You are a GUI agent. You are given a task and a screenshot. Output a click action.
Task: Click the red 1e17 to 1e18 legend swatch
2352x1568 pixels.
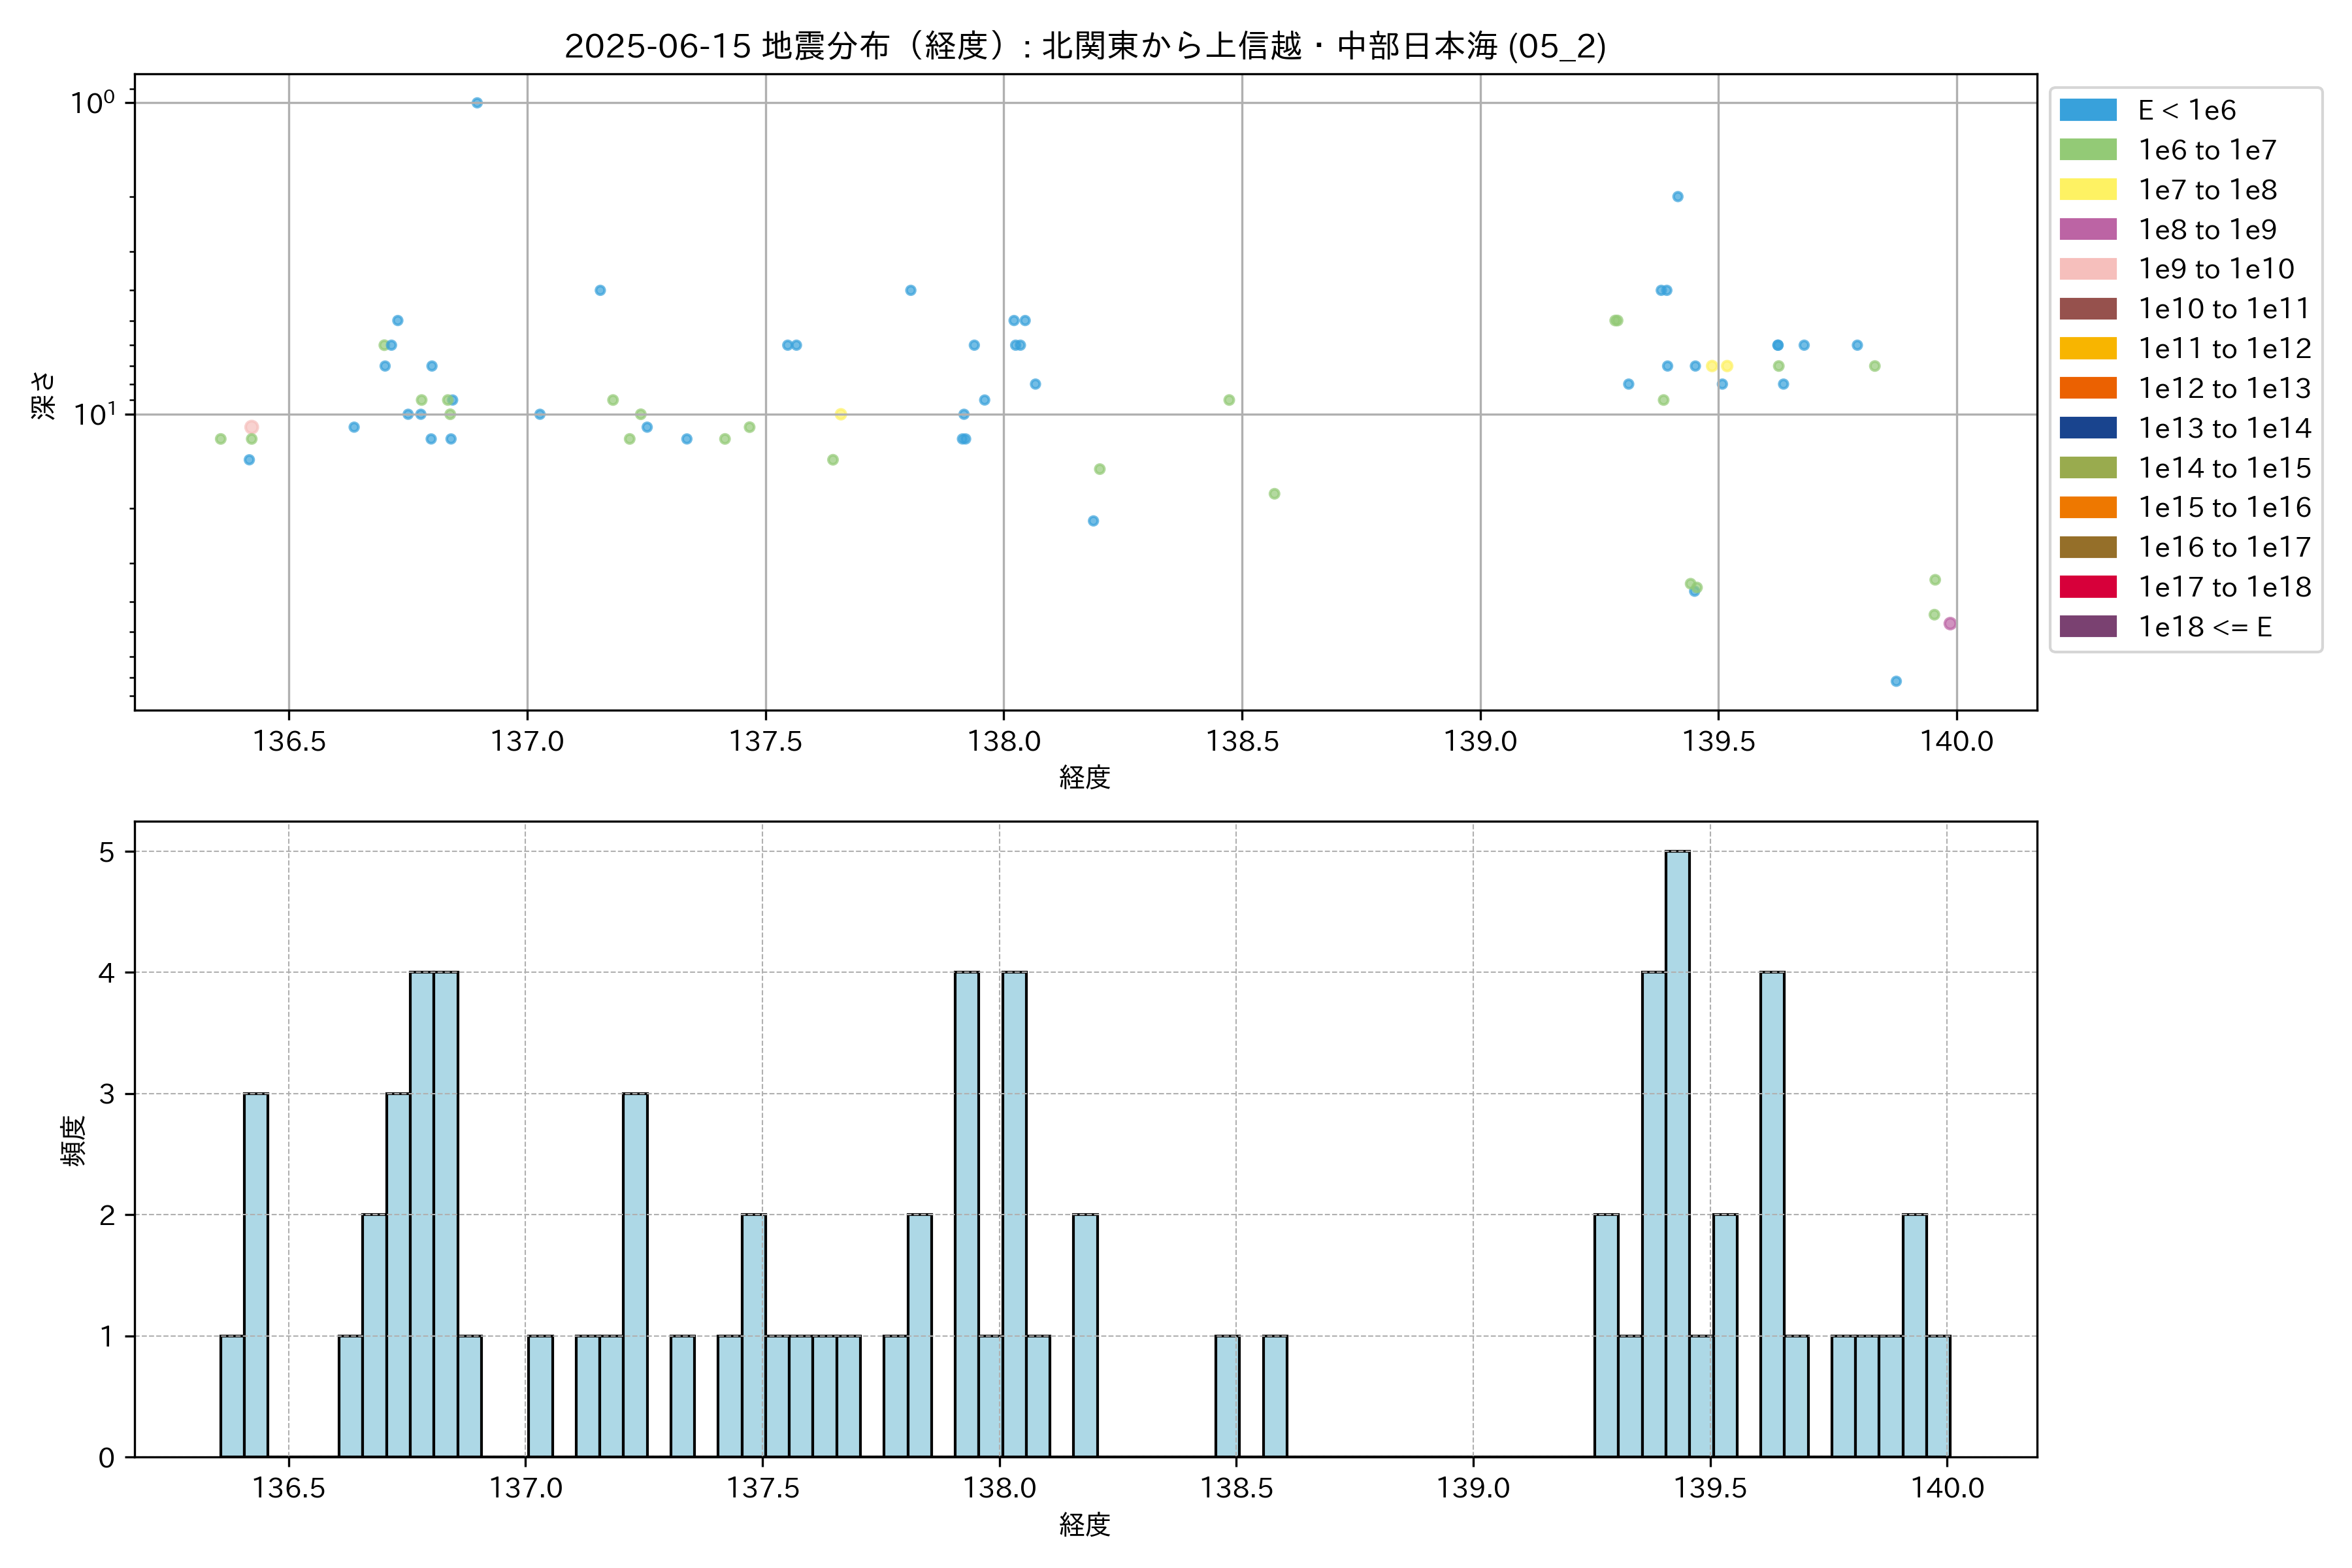pyautogui.click(x=2087, y=587)
